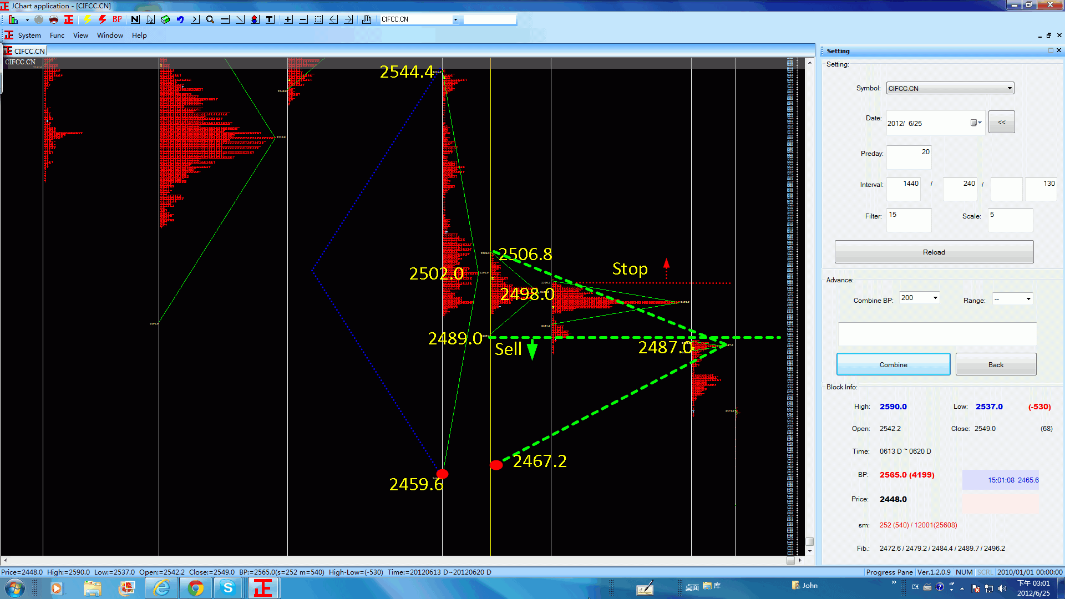Click the red helmet toolbar icon

click(x=54, y=19)
